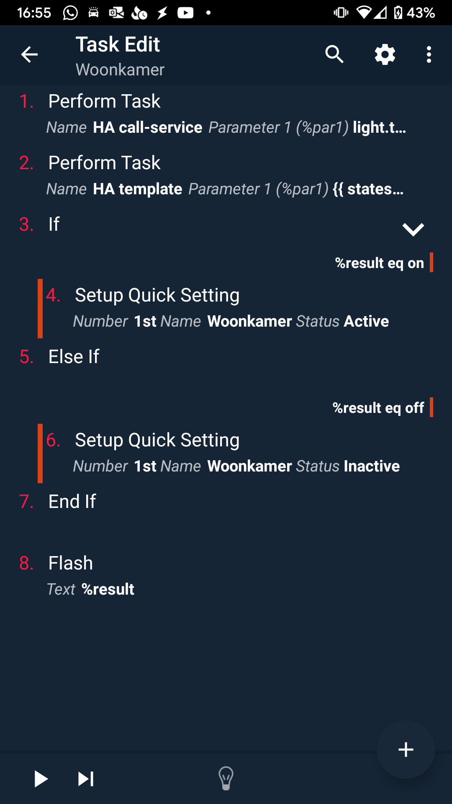Open action 1 Perform Task HA call-service
Screen dimensions: 452x804
167,113
